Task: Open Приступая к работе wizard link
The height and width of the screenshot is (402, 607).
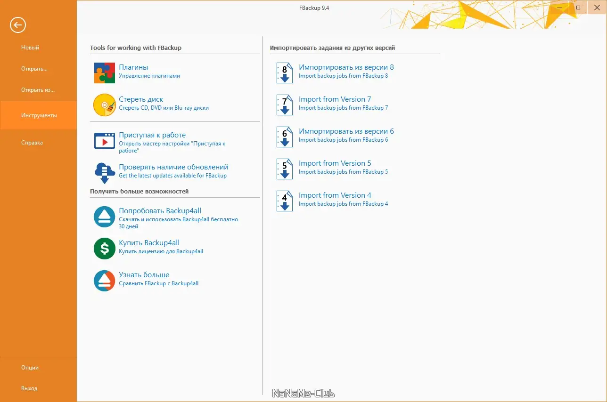Action: (152, 135)
